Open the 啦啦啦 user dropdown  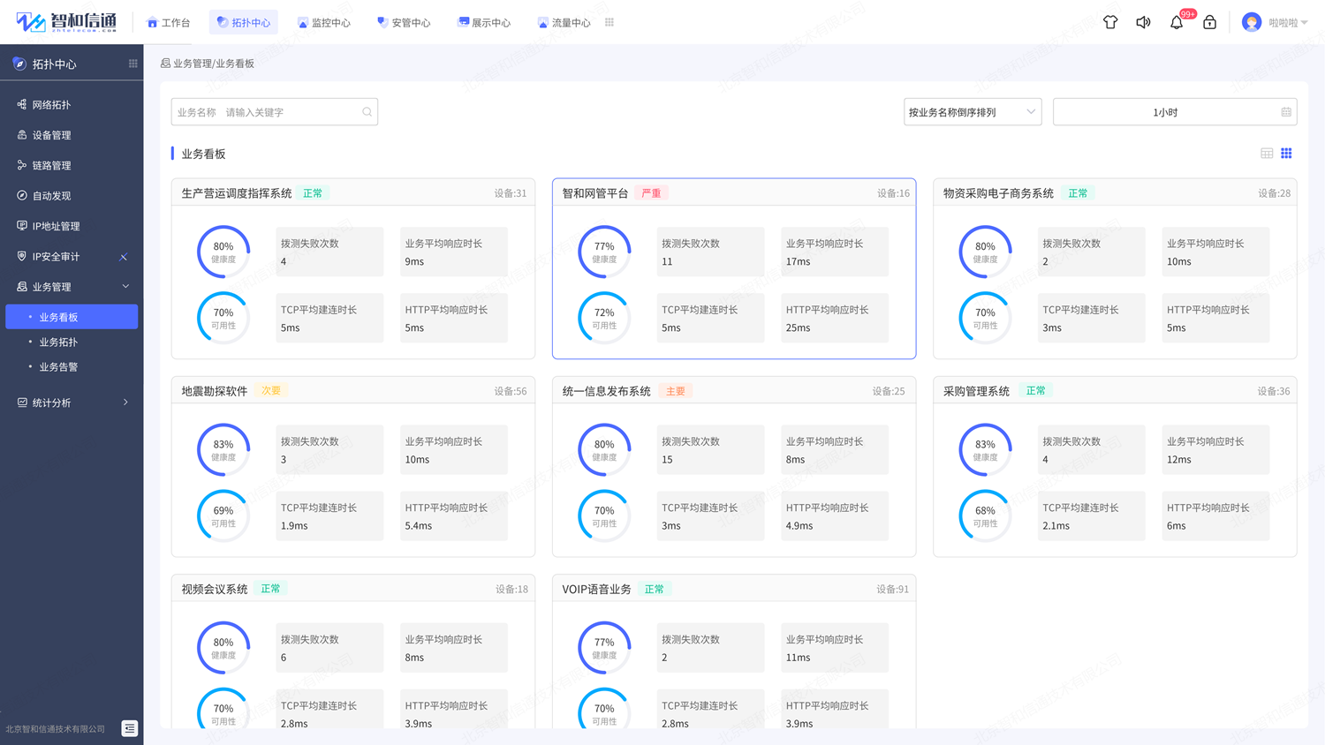coord(1288,23)
